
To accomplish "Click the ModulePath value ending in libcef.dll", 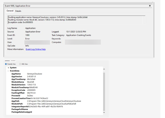I will point(51,104).
